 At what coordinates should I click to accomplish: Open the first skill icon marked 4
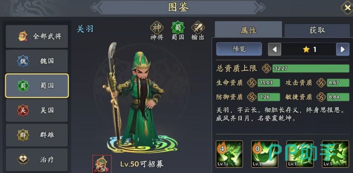pos(229,154)
